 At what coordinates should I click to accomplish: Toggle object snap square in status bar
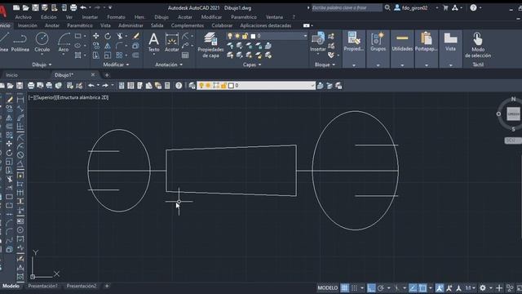coord(422,288)
